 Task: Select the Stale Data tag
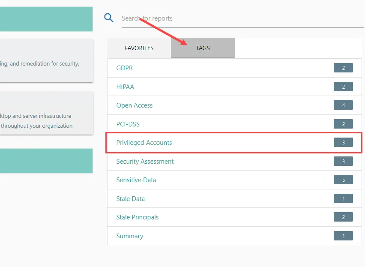pyautogui.click(x=130, y=198)
